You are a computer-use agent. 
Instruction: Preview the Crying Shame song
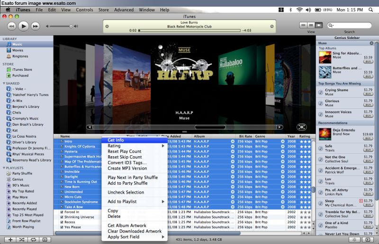tap(321, 92)
